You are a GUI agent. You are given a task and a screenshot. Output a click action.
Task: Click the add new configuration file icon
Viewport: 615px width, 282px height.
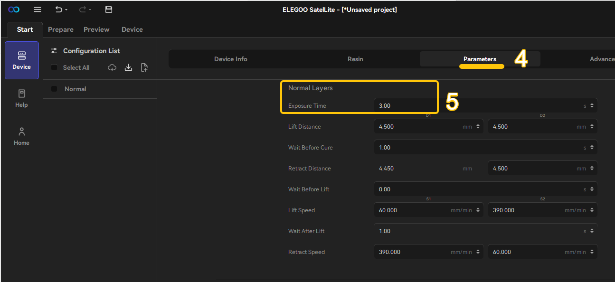144,68
